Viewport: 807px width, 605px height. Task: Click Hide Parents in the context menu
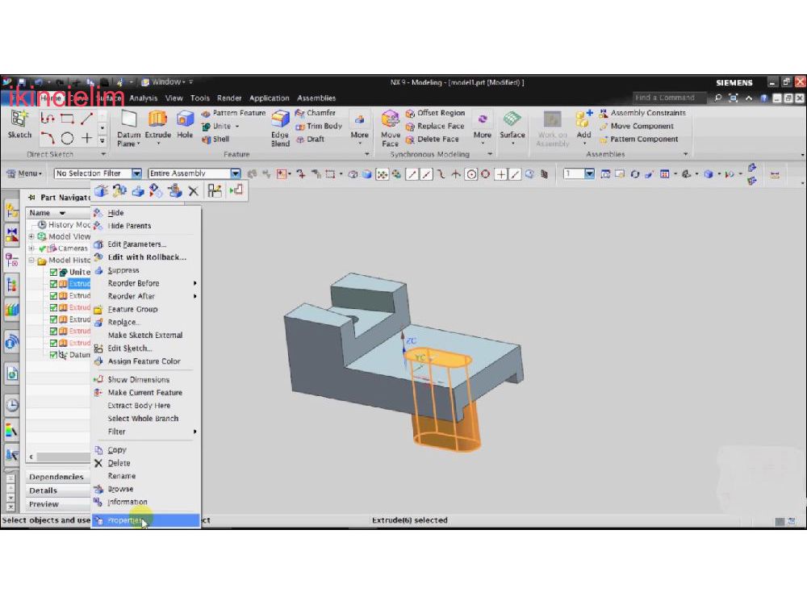coord(145,226)
